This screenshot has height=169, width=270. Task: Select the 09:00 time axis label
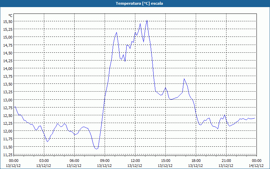(x=105, y=161)
